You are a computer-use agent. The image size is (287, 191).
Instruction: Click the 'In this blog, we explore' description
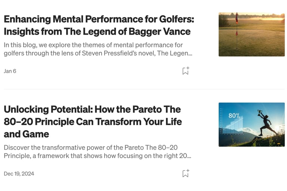pyautogui.click(x=88, y=45)
